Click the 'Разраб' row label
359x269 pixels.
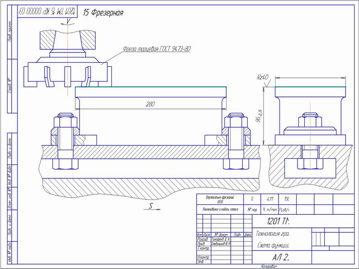coord(202,239)
